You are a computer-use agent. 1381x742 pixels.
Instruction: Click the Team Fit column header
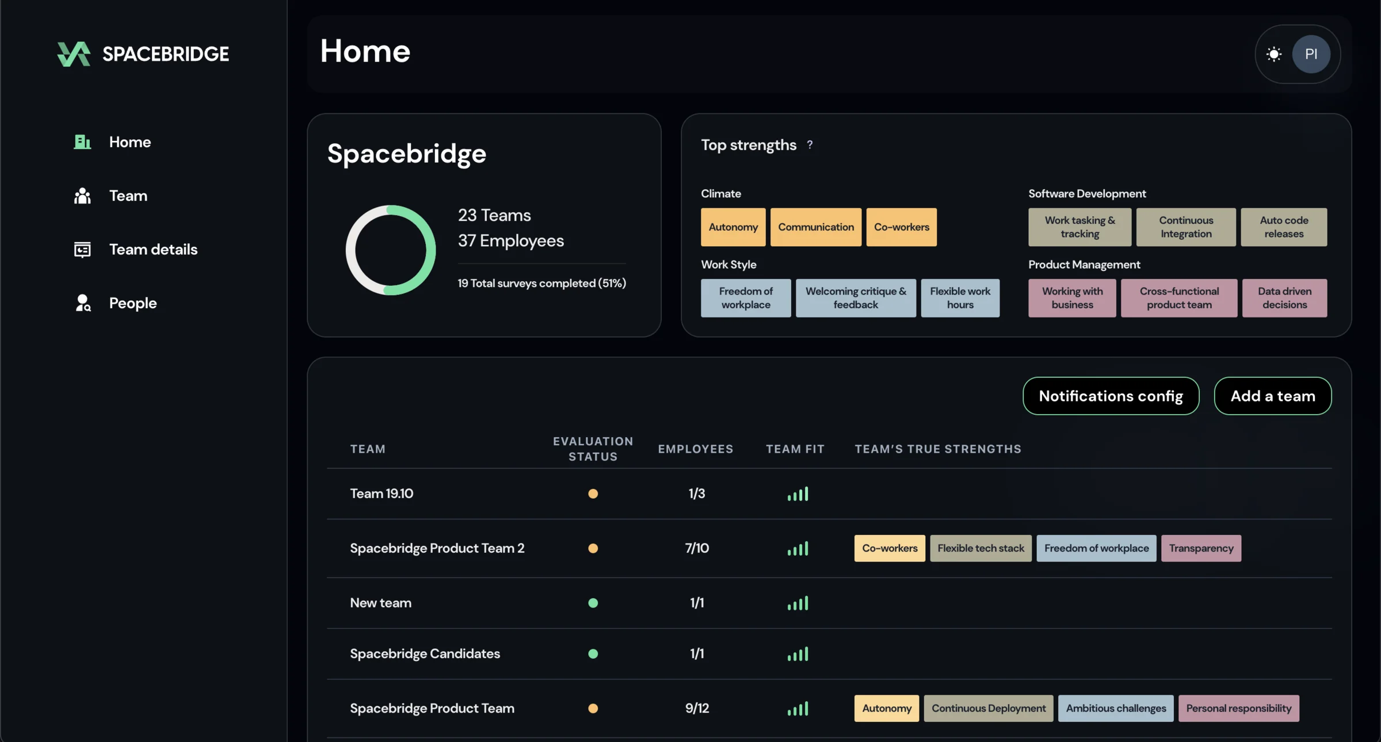(795, 449)
